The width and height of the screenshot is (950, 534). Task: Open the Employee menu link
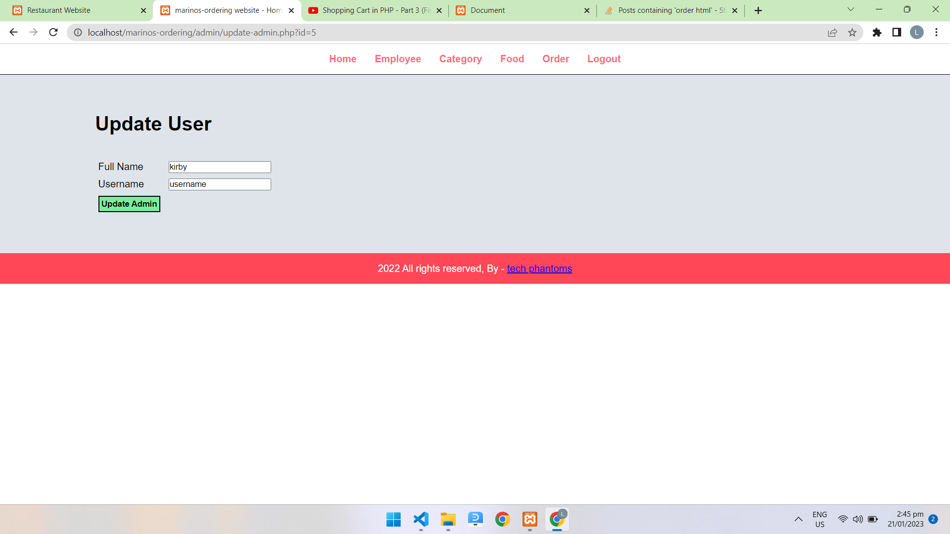point(397,59)
